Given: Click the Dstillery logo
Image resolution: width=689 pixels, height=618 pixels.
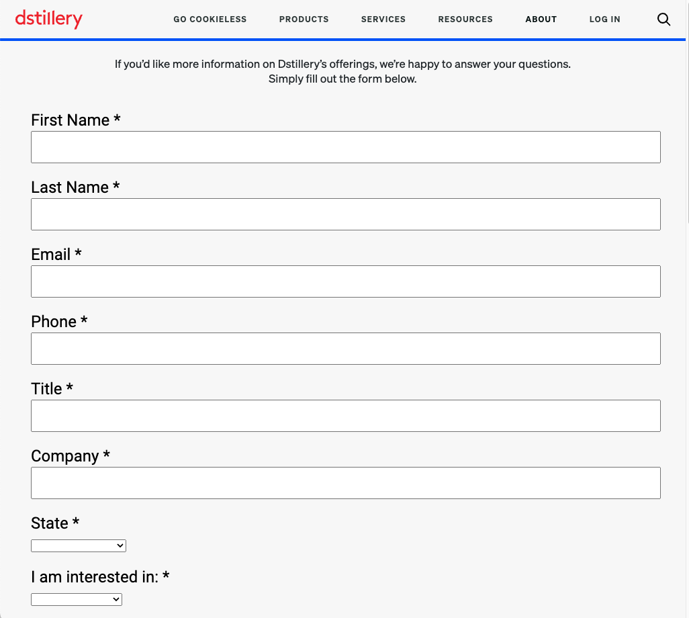Looking at the screenshot, I should pyautogui.click(x=48, y=19).
